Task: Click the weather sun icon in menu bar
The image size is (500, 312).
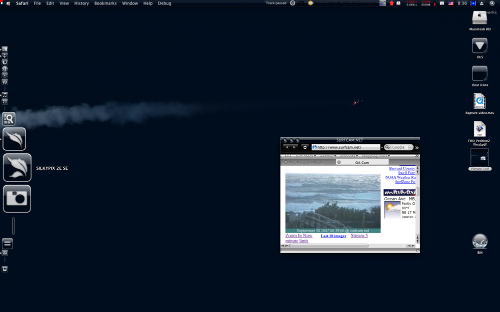Action: [310, 3]
